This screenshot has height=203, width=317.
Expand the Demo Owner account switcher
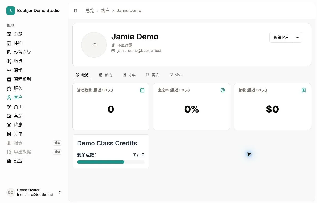(x=60, y=192)
